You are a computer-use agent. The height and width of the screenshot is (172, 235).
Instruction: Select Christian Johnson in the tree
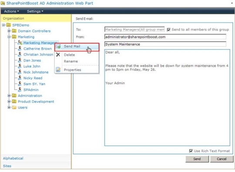point(38,55)
